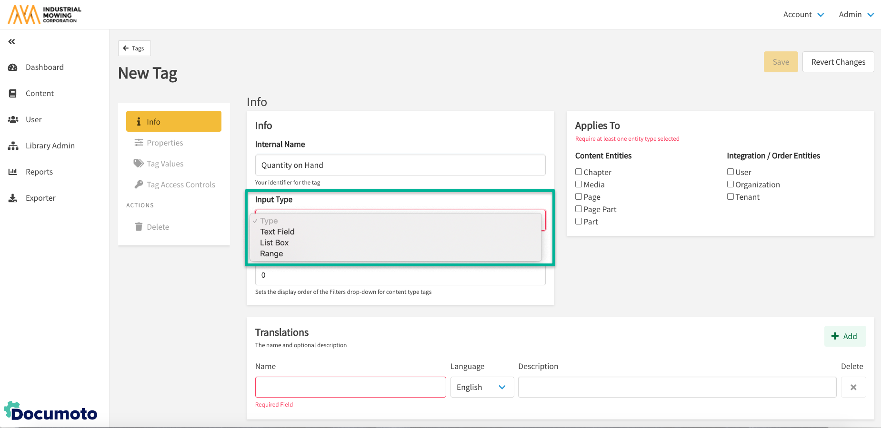
Task: Remove translation row with X icon
Action: click(x=853, y=387)
